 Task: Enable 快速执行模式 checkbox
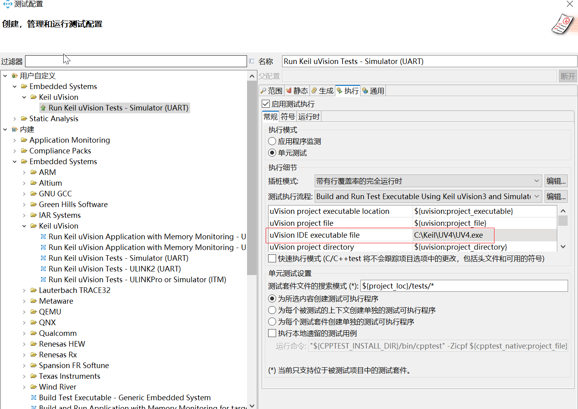coord(272,258)
